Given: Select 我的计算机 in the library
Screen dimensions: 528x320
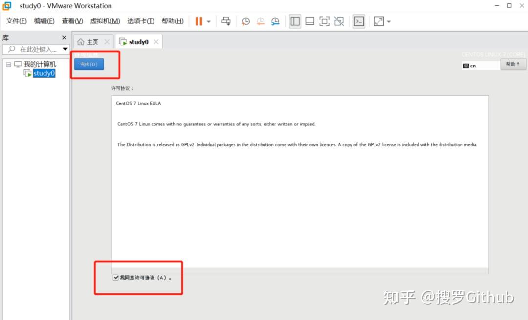Looking at the screenshot, I should pyautogui.click(x=40, y=64).
